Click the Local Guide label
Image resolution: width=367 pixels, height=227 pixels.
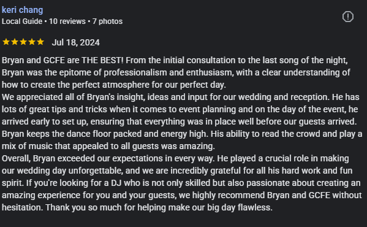point(22,21)
